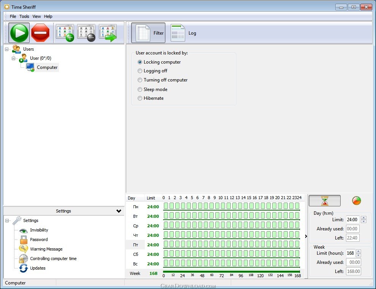Open Invisibility settings
The height and width of the screenshot is (289, 376).
pos(39,230)
